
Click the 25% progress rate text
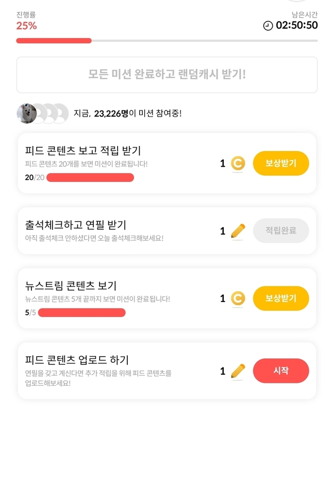coord(26,26)
